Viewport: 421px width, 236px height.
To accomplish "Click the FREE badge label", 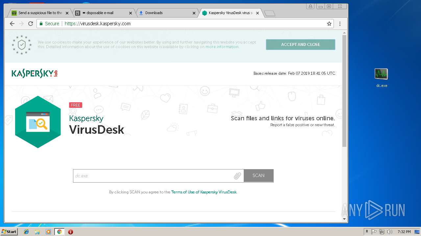I will pyautogui.click(x=76, y=105).
